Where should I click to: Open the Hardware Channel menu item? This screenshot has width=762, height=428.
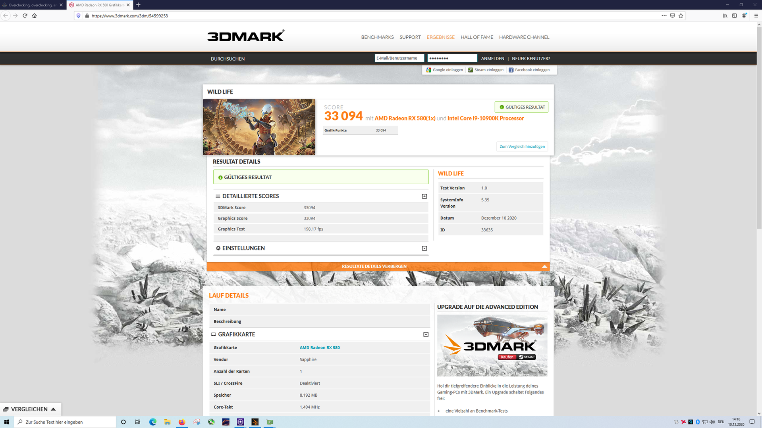click(x=524, y=37)
